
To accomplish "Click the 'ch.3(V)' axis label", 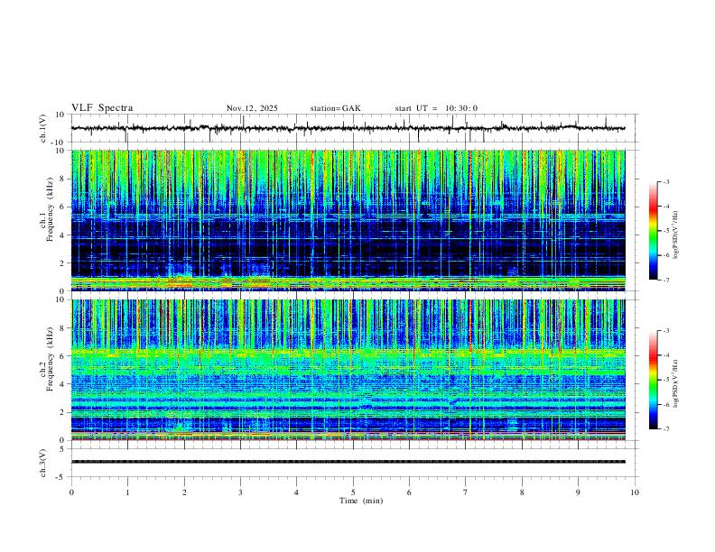I will pos(43,463).
